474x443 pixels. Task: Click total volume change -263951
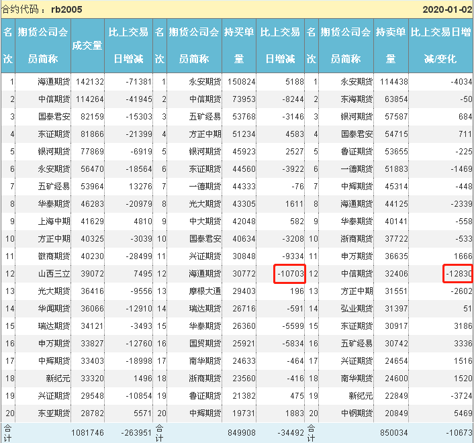point(136,433)
